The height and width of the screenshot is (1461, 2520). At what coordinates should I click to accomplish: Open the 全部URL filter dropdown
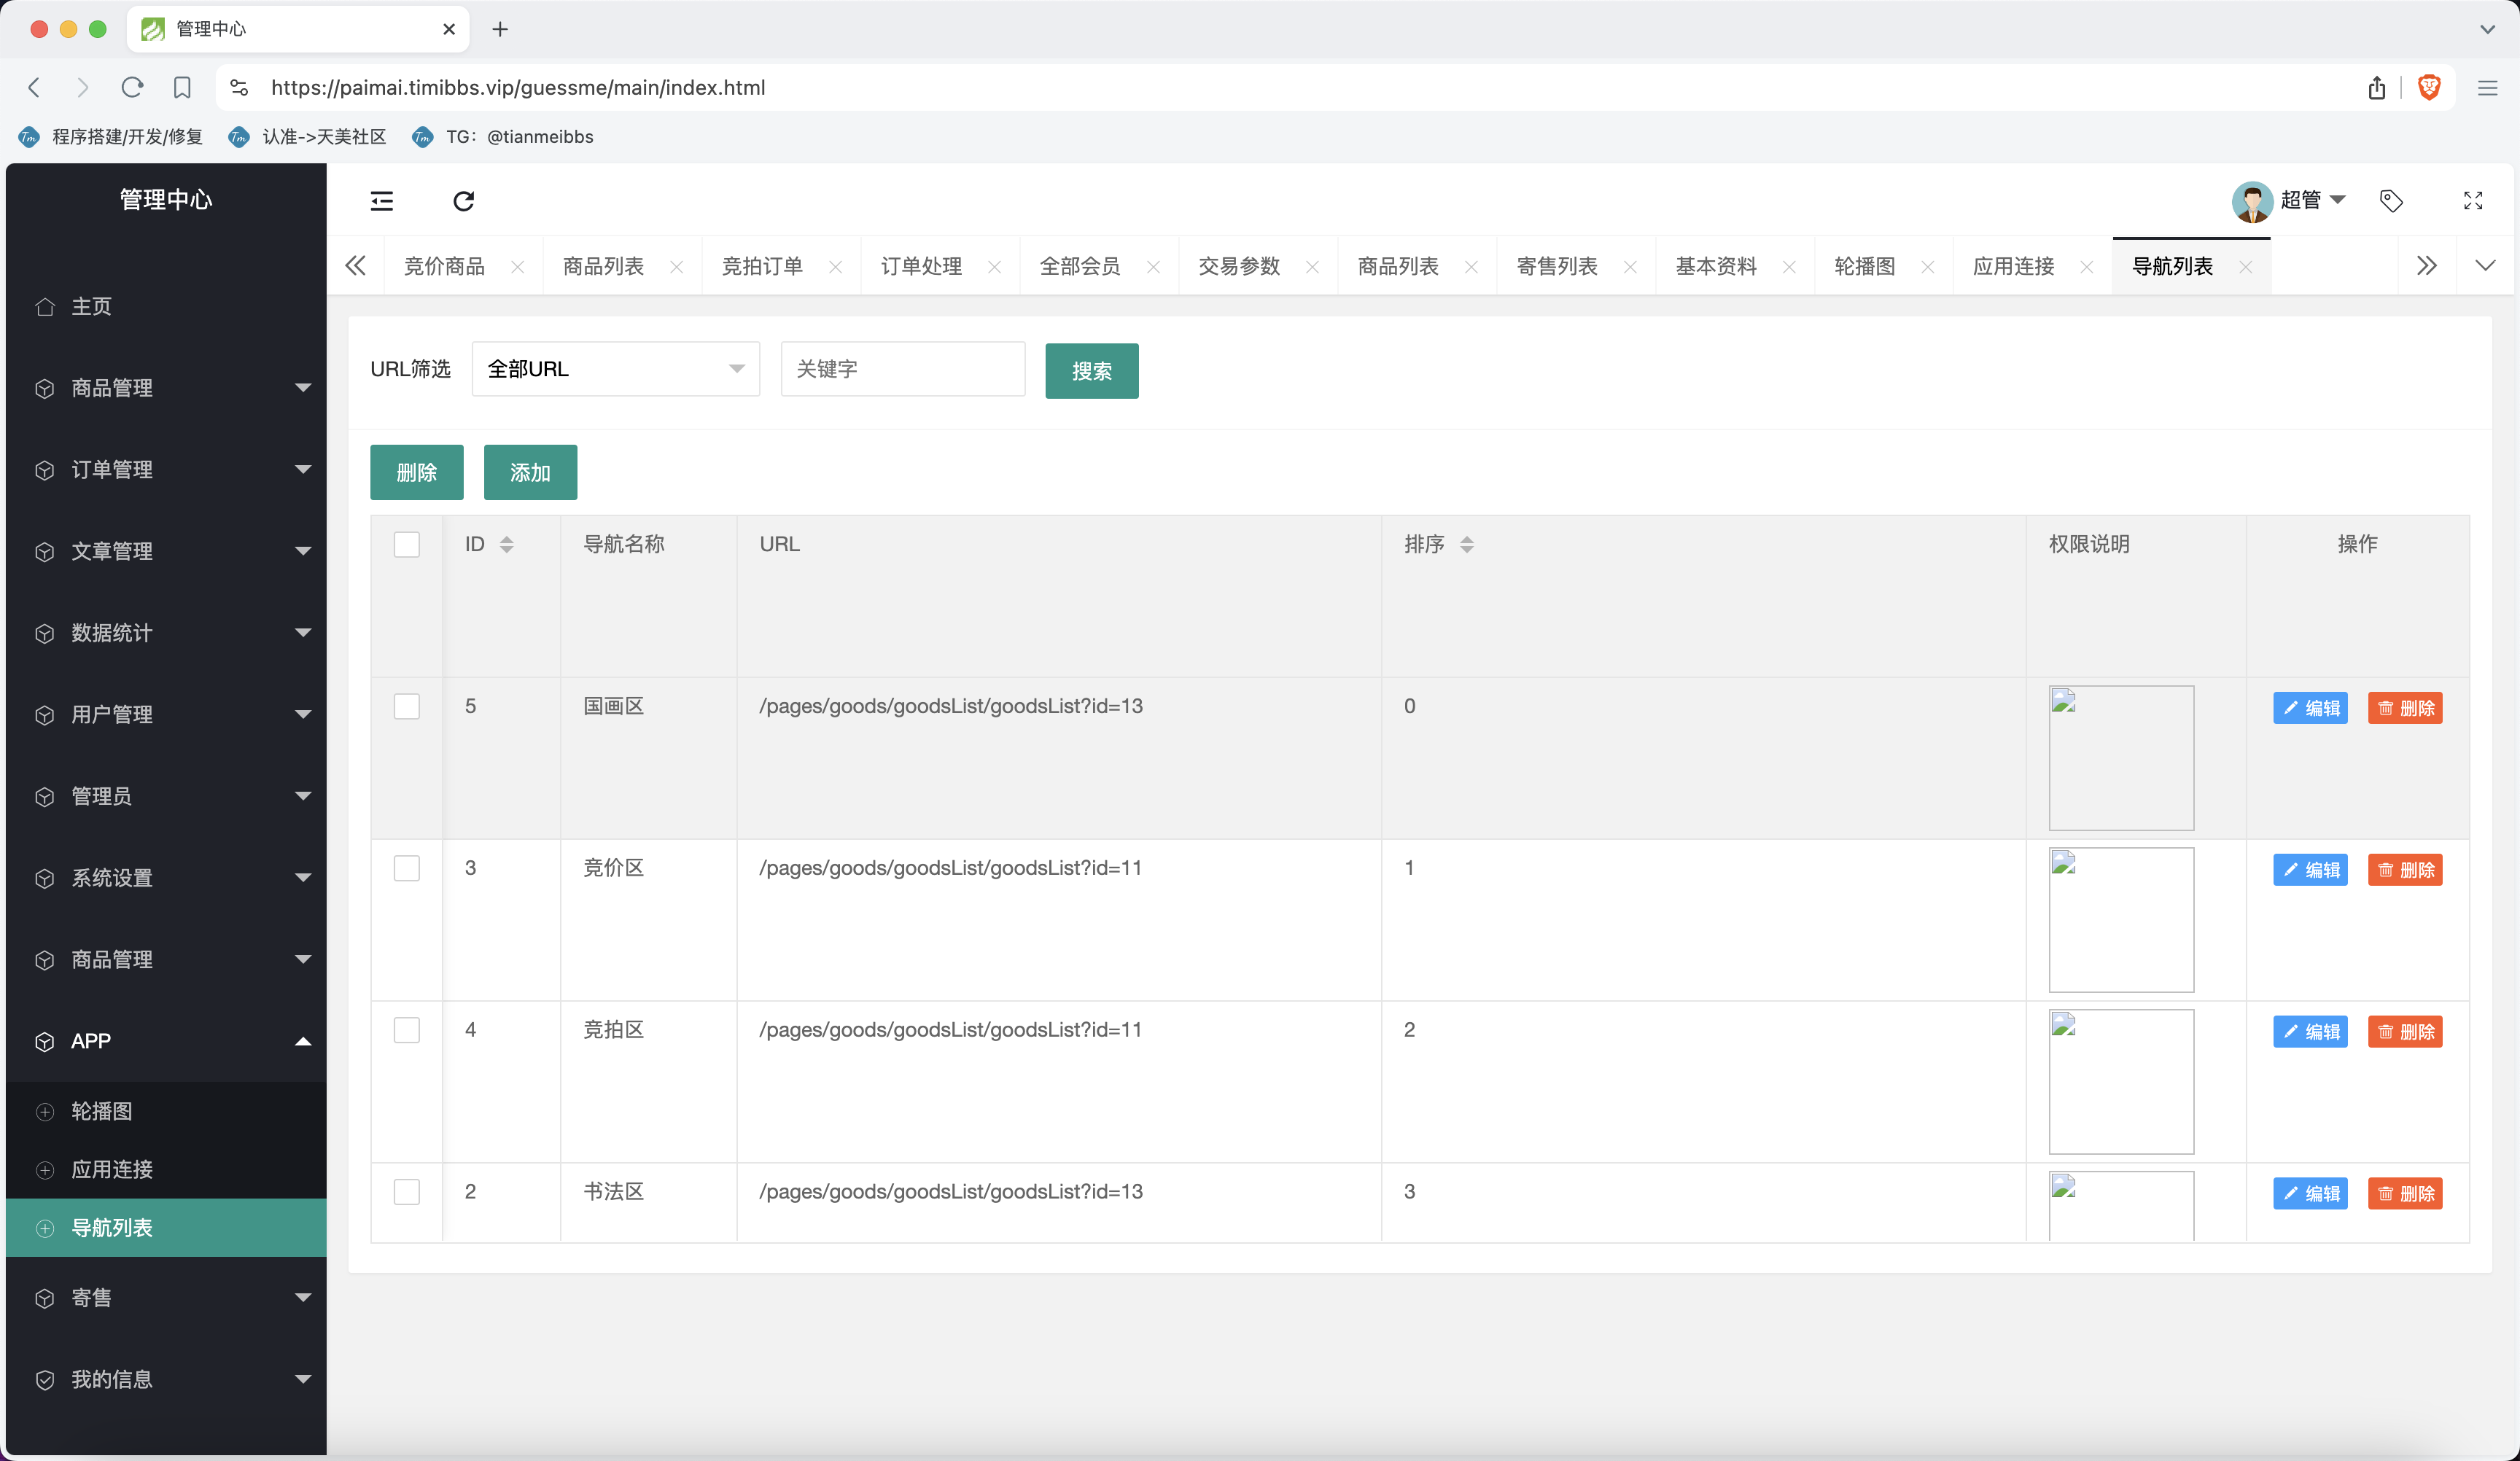615,369
